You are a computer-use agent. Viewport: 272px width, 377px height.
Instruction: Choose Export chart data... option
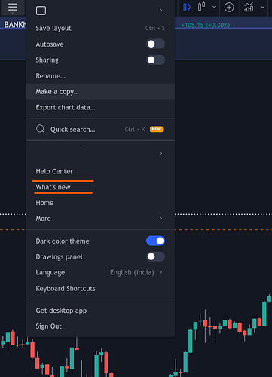100,107
